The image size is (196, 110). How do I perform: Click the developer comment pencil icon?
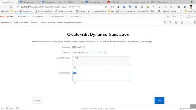click(x=171, y=22)
